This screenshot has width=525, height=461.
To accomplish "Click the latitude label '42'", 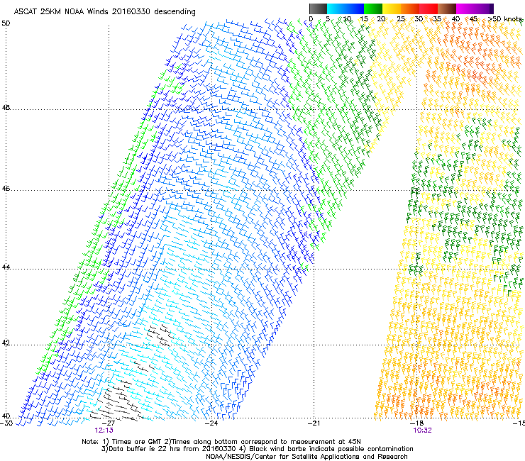I will tap(6, 343).
